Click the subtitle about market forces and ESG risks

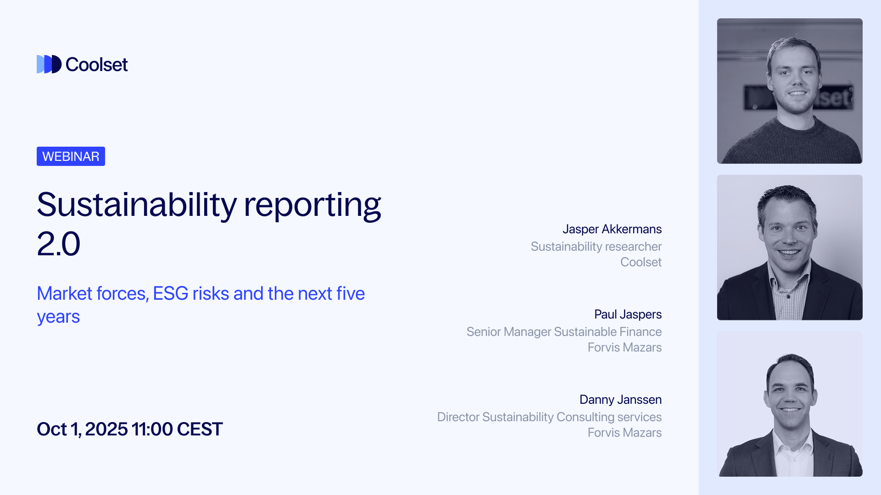(201, 304)
